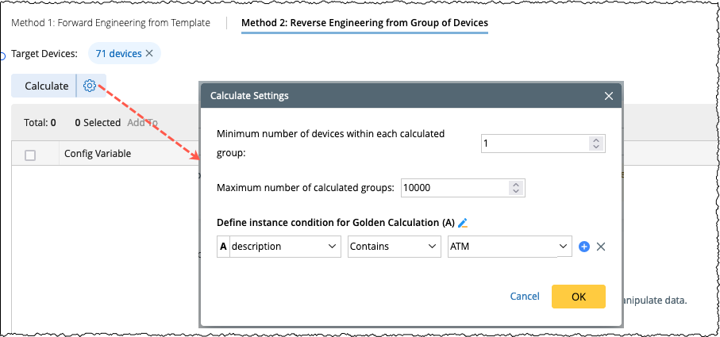Adjust the maximum groups spinner arrows
Screen dimensions: 720x337
click(x=516, y=188)
